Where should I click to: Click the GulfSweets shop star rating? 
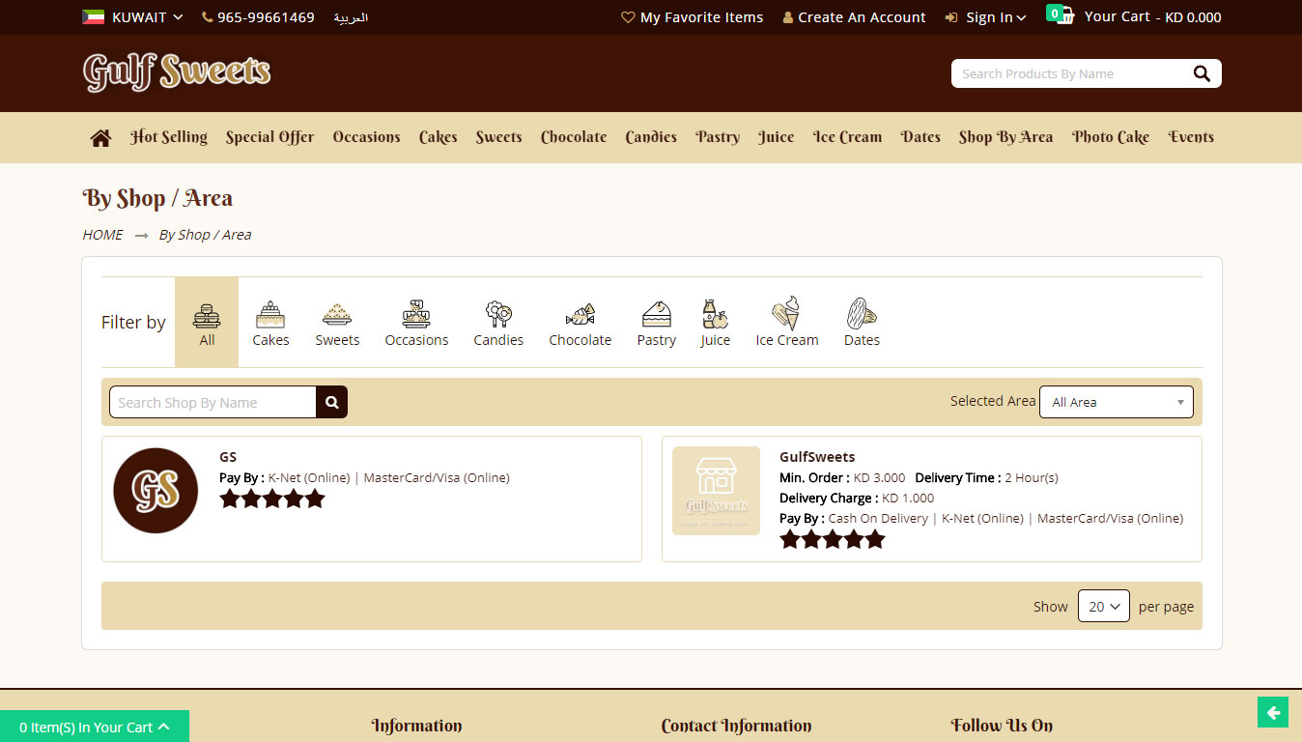833,539
